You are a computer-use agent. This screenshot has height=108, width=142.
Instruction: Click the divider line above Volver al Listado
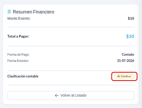tap(71, 85)
